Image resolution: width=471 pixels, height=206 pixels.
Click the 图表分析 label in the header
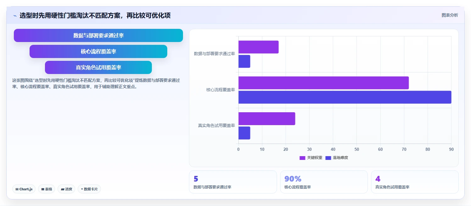[450, 15]
